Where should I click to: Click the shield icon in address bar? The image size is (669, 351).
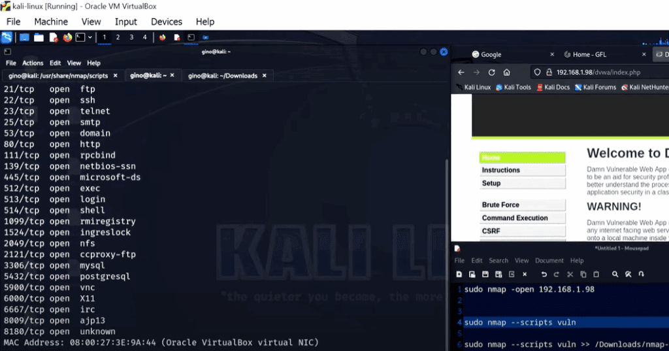[537, 72]
